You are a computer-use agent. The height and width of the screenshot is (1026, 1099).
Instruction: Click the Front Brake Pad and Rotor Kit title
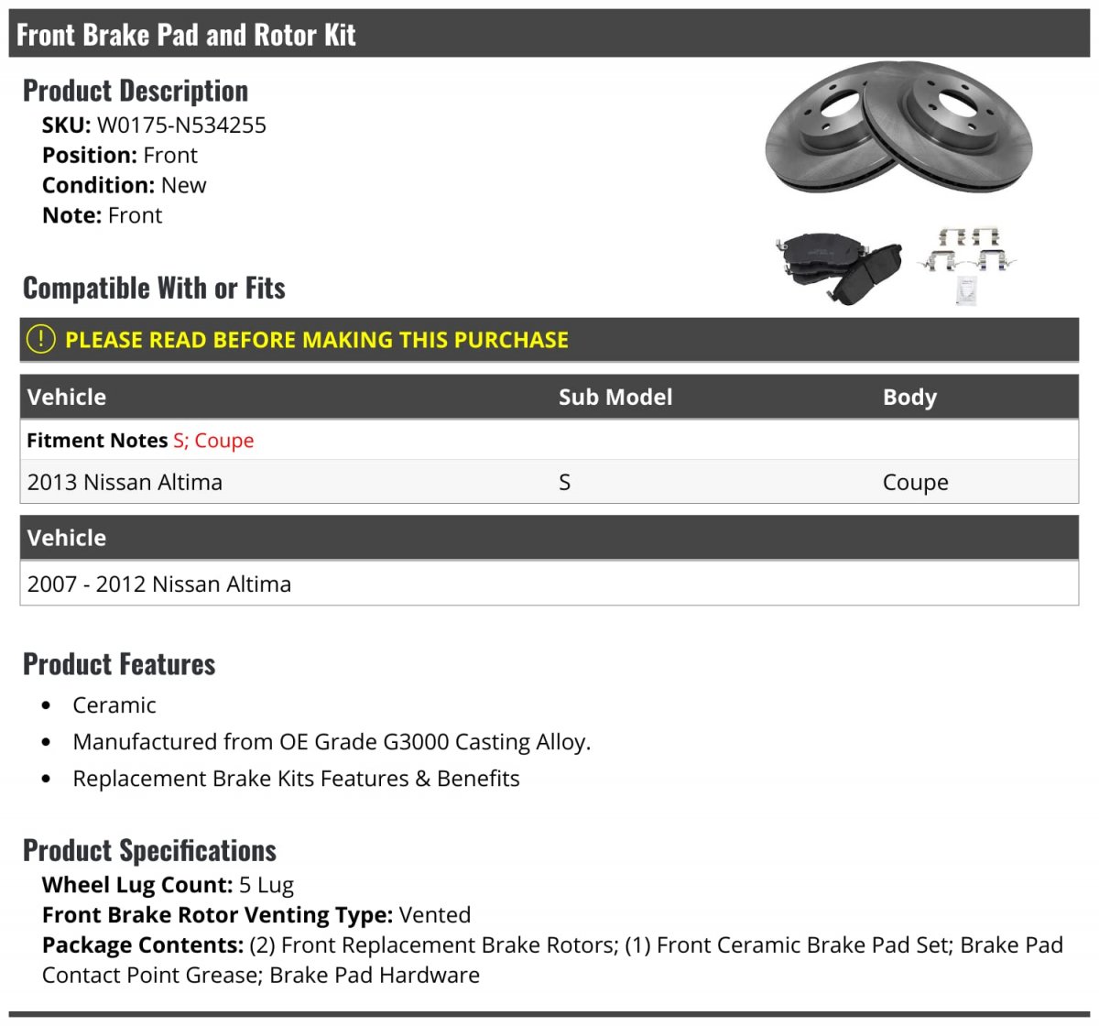pos(186,35)
